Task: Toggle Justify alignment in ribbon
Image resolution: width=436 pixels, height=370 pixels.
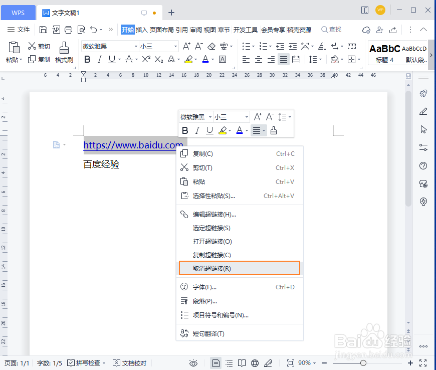Action: [284, 59]
